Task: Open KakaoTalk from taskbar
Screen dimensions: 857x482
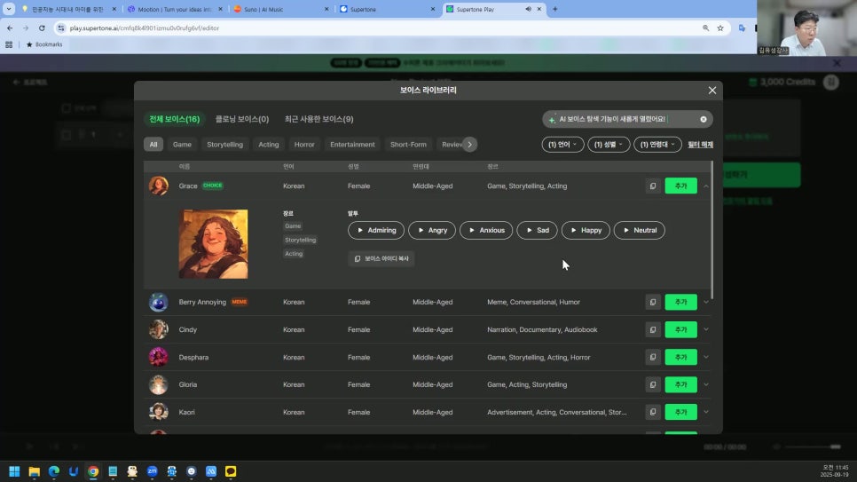Action: [x=231, y=471]
